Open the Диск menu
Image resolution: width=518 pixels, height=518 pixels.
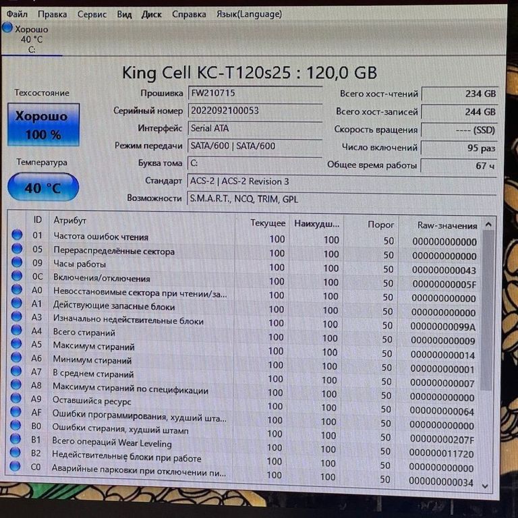pyautogui.click(x=151, y=14)
